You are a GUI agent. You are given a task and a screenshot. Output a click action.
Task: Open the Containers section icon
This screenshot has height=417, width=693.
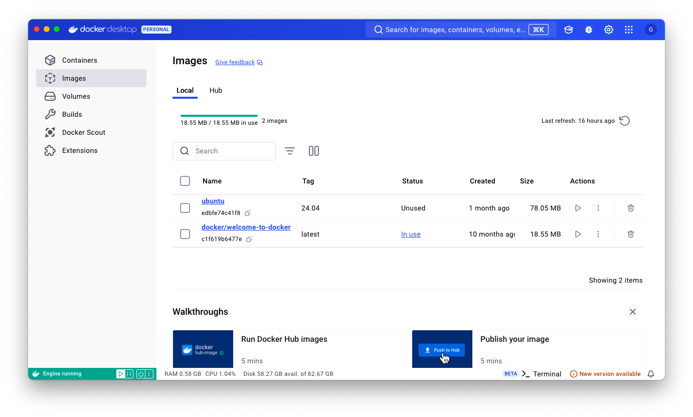tap(50, 60)
